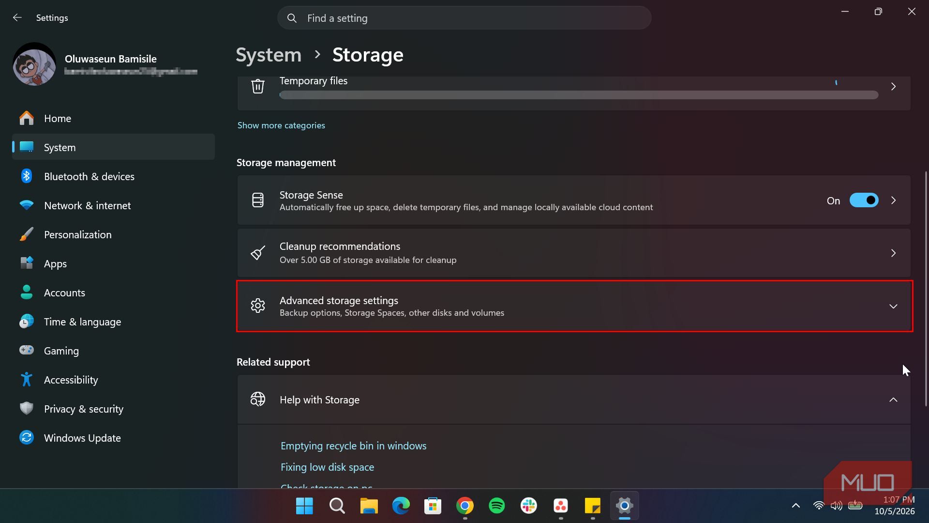Open Slack from the taskbar
Image resolution: width=929 pixels, height=523 pixels.
point(529,506)
